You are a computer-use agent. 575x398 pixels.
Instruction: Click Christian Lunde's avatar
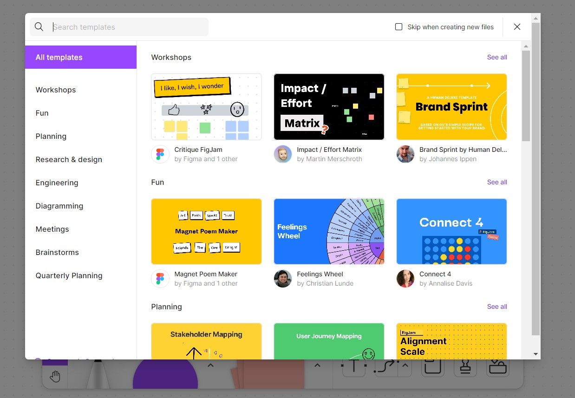click(283, 279)
